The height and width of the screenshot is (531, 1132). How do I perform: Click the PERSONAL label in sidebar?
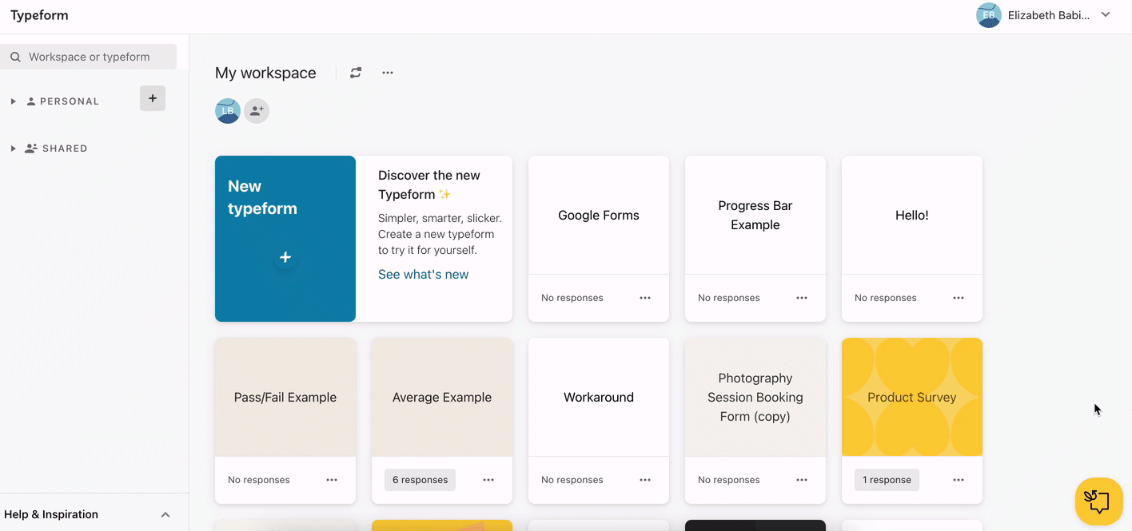point(70,101)
